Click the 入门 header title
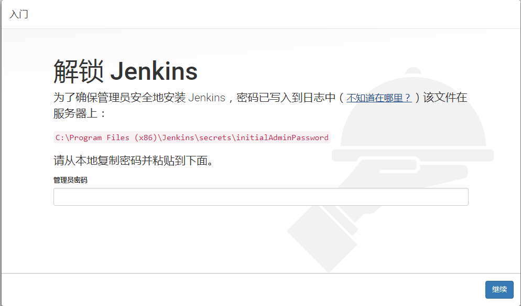Image resolution: width=521 pixels, height=306 pixels. 19,14
